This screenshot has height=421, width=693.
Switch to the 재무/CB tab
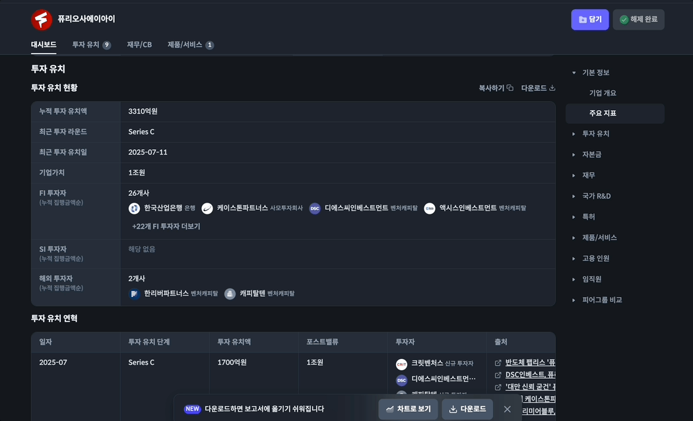point(139,45)
